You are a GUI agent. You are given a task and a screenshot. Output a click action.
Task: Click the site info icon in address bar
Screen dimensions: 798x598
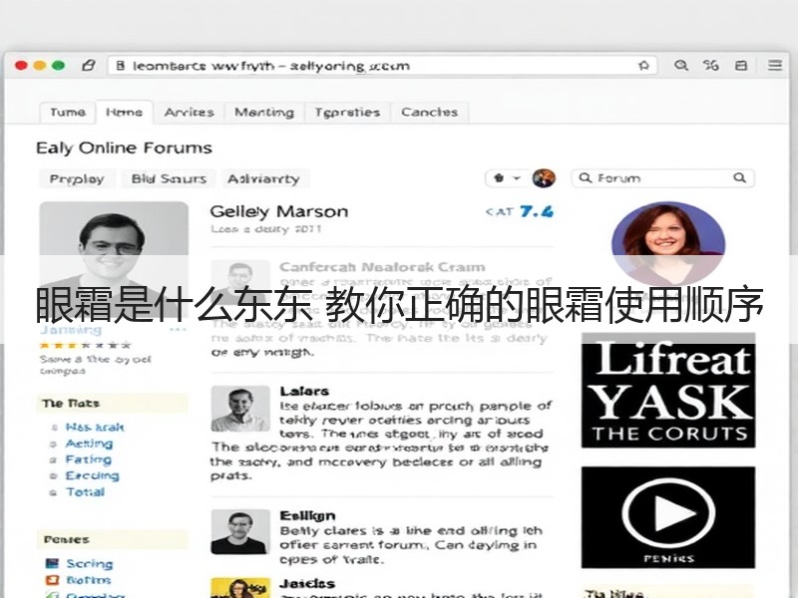click(120, 66)
